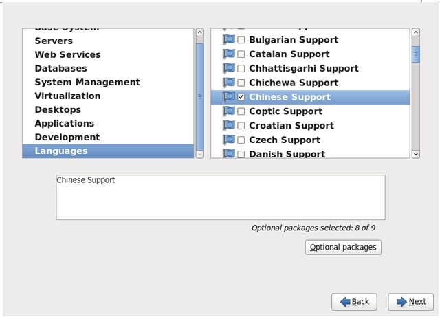Open the System Management category
The height and width of the screenshot is (317, 440).
108,83
